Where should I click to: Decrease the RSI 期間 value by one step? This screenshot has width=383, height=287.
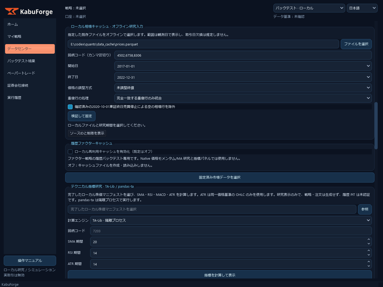[369, 255]
